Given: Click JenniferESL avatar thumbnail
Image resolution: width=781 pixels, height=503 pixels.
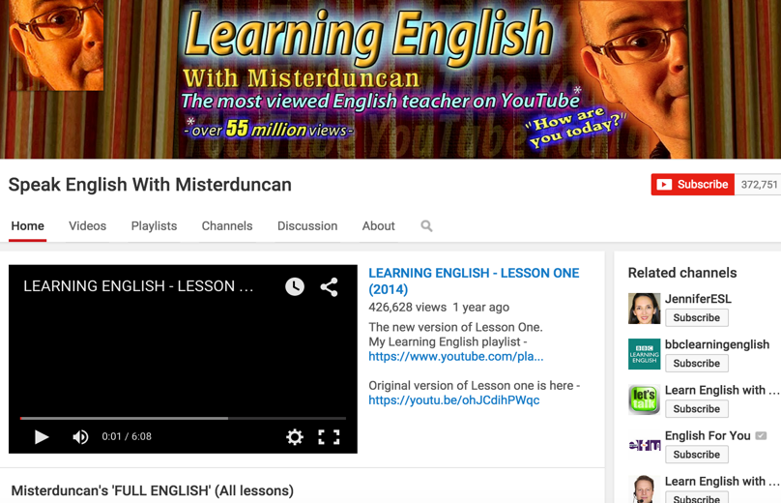Looking at the screenshot, I should point(644,308).
